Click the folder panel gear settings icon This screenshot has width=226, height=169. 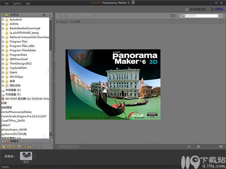44,15
